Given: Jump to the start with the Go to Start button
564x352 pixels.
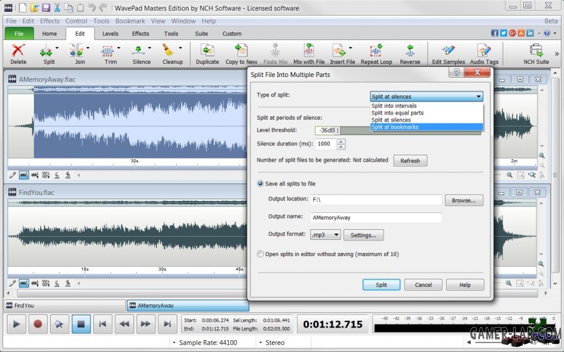Looking at the screenshot, I should 103,324.
